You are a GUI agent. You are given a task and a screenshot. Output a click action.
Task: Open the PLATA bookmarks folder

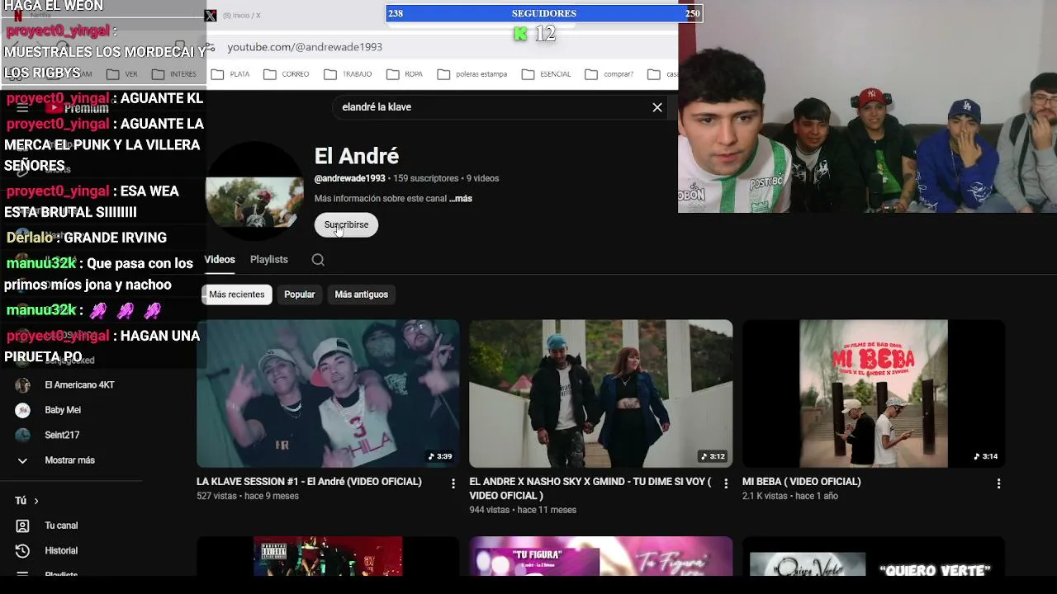click(230, 74)
